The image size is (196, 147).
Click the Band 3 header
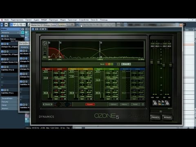coord(99,69)
